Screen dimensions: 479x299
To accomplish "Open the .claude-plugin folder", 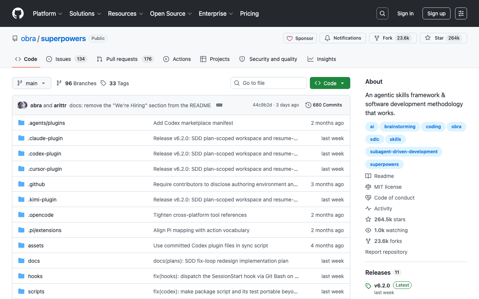I will tap(45, 138).
